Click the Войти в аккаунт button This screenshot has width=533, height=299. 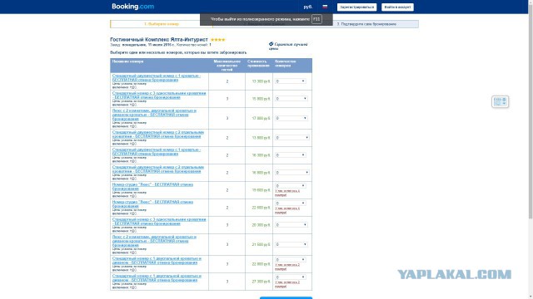[x=397, y=7]
